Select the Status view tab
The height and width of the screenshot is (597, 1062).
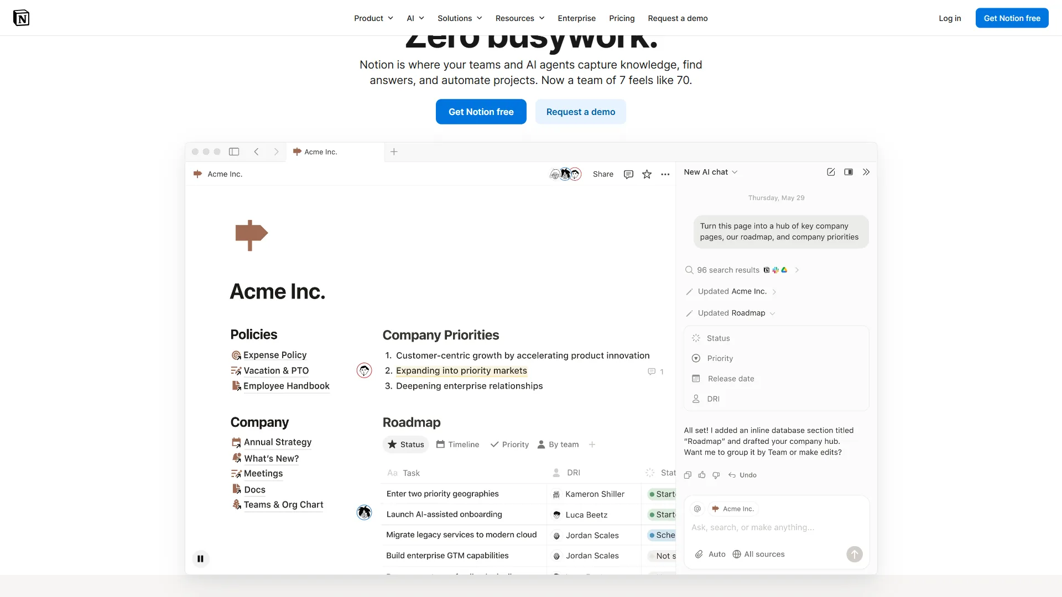(x=406, y=444)
